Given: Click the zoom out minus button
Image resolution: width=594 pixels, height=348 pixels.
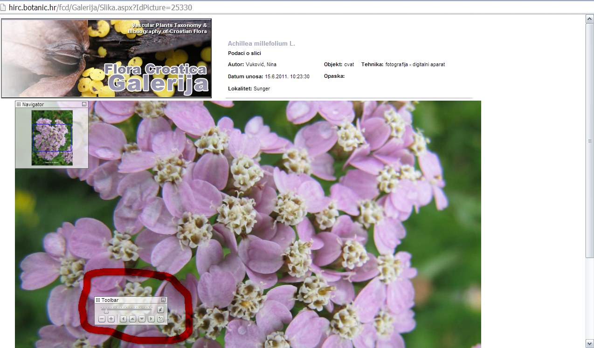Looking at the screenshot, I should 102,319.
